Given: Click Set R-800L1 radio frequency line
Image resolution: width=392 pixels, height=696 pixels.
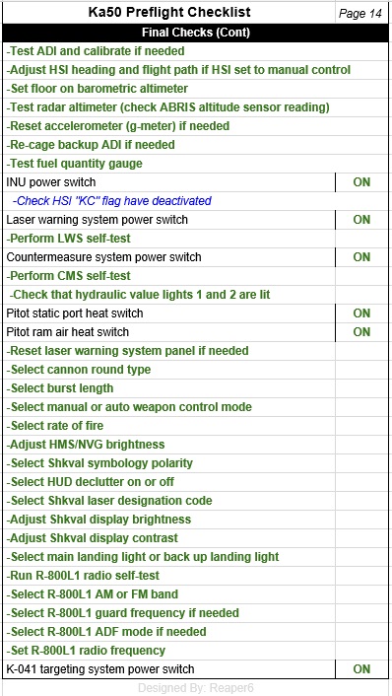Looking at the screenshot, I should tap(86, 651).
